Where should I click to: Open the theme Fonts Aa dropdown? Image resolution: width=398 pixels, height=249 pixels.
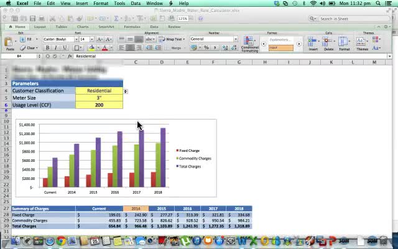(376, 48)
